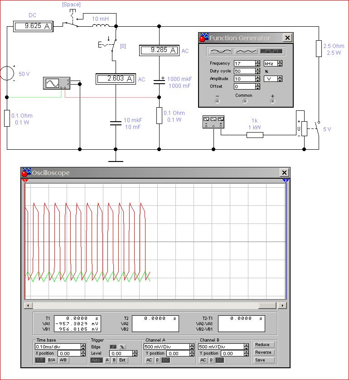Click the oscilloscope horizontal scrollbar thumb
The height and width of the screenshot is (380, 349).
(x=268, y=305)
